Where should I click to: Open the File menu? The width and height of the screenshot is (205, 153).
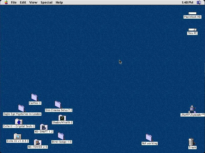(14, 3)
